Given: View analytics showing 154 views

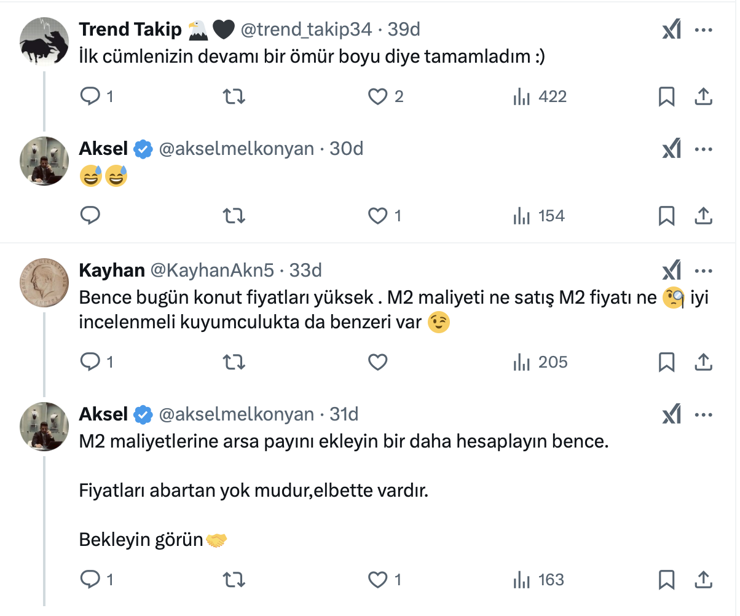Looking at the screenshot, I should point(539,216).
